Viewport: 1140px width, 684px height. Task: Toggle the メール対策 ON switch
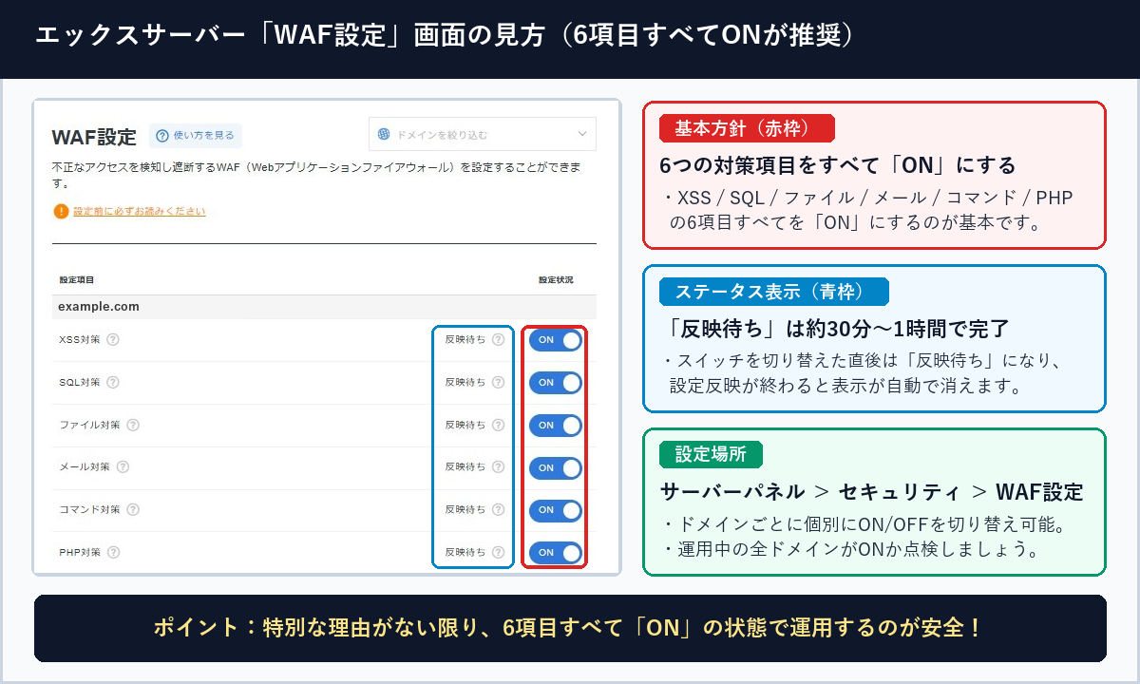coord(555,467)
